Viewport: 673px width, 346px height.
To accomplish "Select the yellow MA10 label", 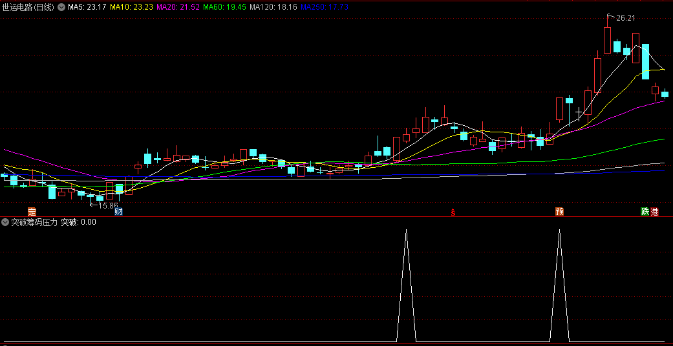I will [x=131, y=6].
